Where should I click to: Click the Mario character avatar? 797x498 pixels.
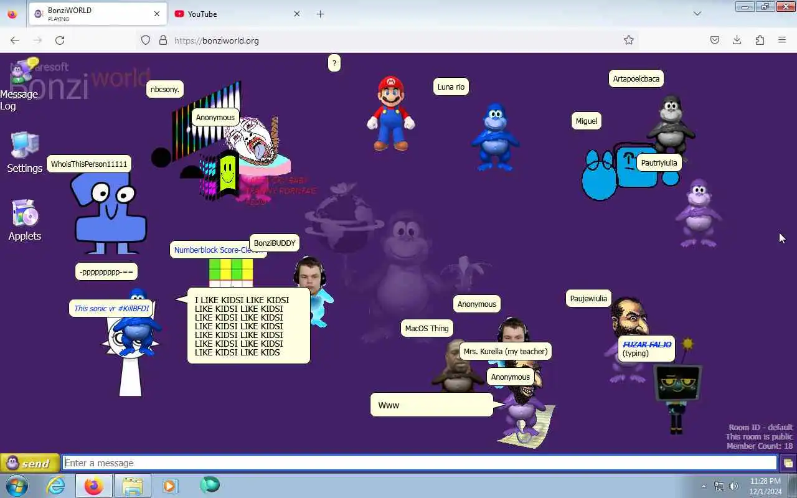click(x=391, y=114)
